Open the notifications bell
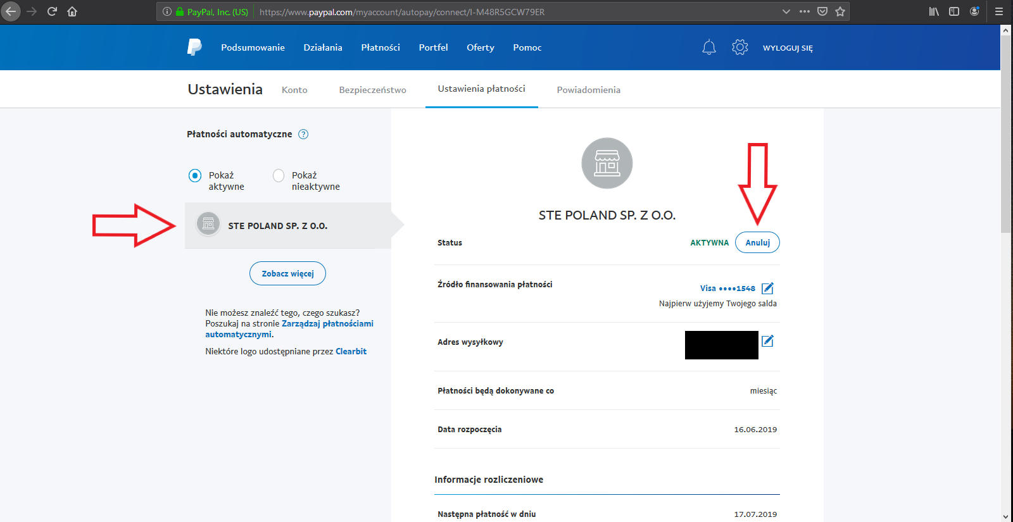 click(709, 47)
